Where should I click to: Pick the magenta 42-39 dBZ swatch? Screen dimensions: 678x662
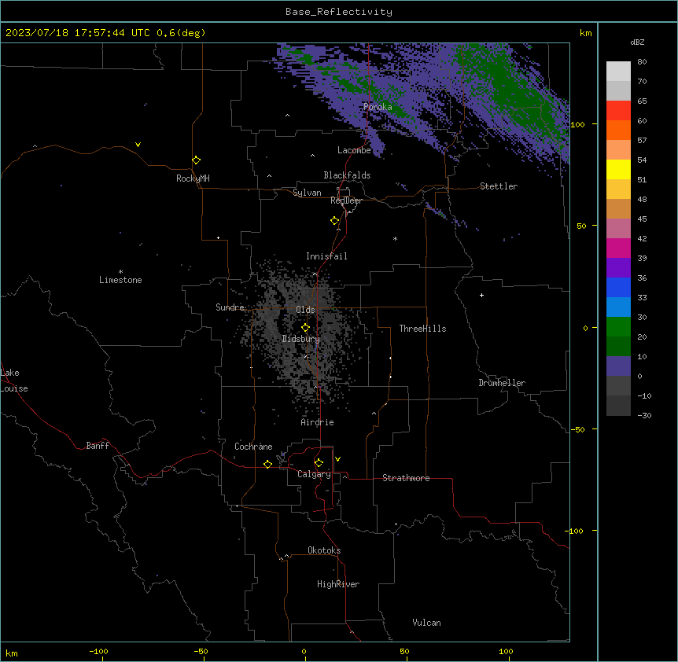point(618,248)
